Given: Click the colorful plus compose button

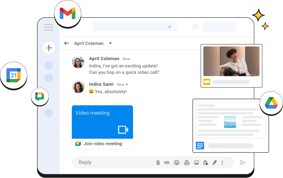Looking at the screenshot, I should click(x=49, y=48).
